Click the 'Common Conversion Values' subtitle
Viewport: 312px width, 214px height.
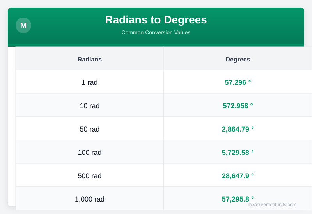click(156, 32)
